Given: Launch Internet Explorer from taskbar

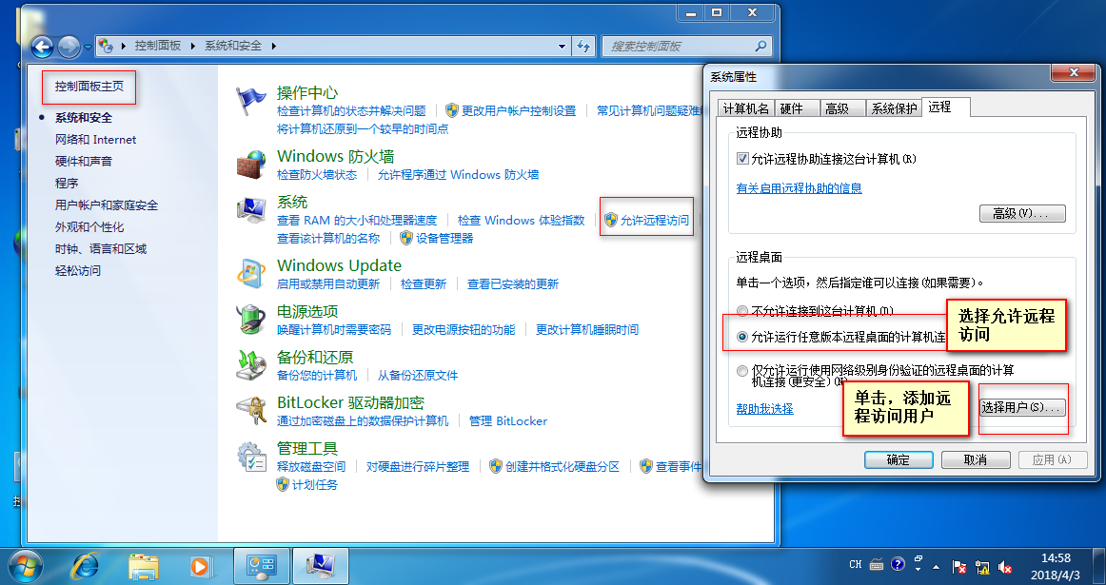Looking at the screenshot, I should [86, 566].
